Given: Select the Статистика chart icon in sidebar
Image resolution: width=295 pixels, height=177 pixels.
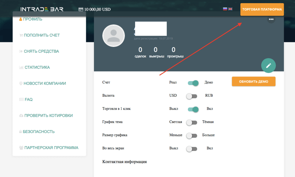Looking at the screenshot, I should (x=21, y=67).
